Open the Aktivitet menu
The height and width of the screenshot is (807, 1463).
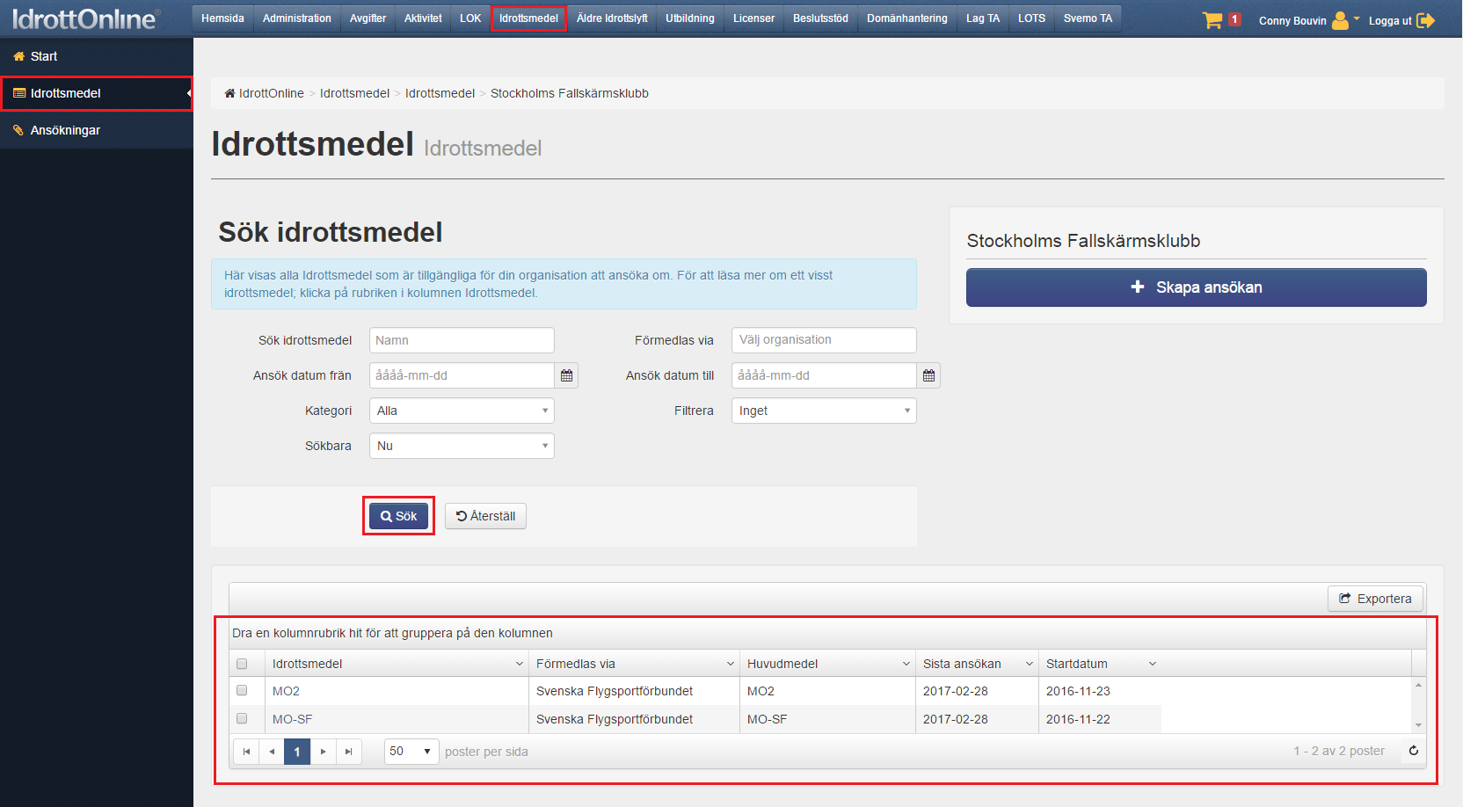tap(423, 18)
